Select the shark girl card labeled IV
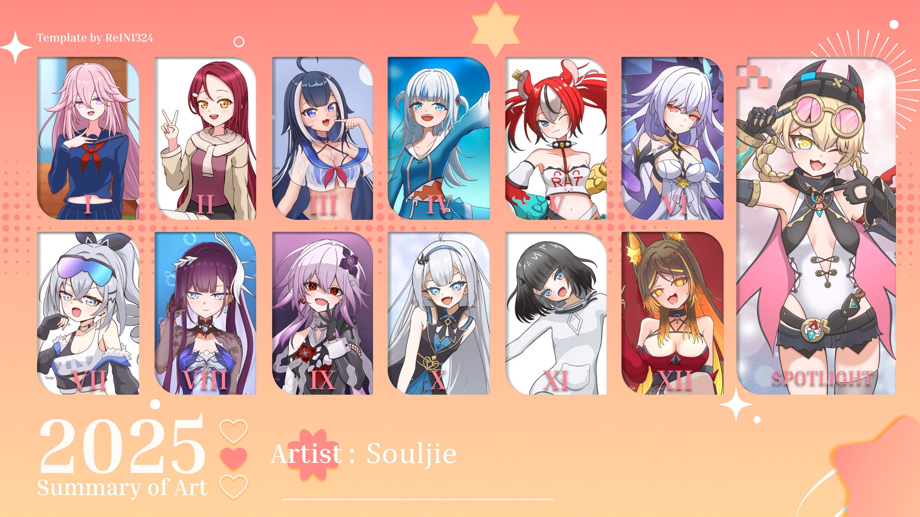 (x=439, y=138)
